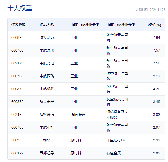Select stock code 002465

[x=17, y=115]
